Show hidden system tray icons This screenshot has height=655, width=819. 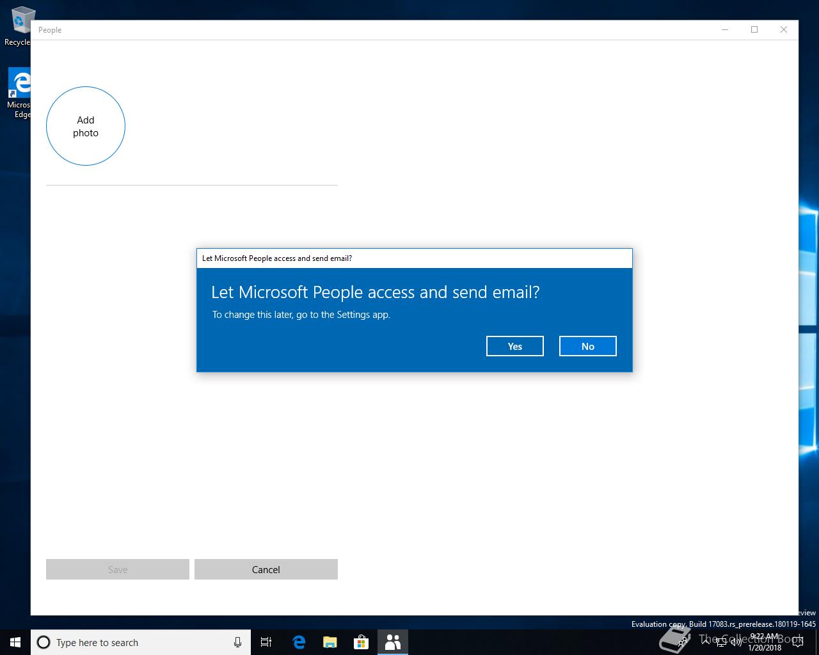(706, 642)
